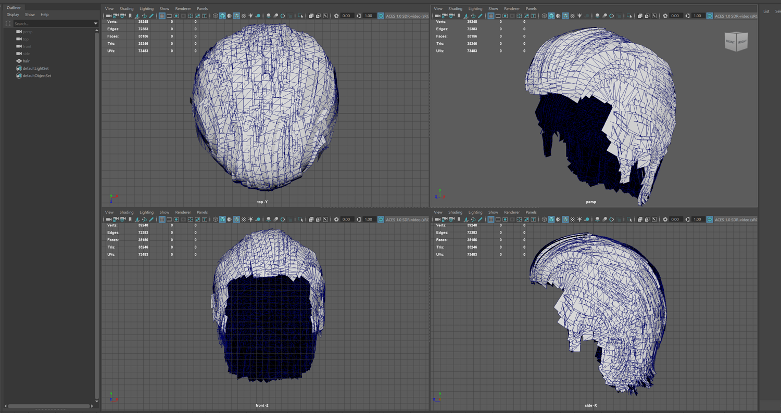Toggle X-Ray mode in side view panel
781x413 pixels.
tap(640, 220)
